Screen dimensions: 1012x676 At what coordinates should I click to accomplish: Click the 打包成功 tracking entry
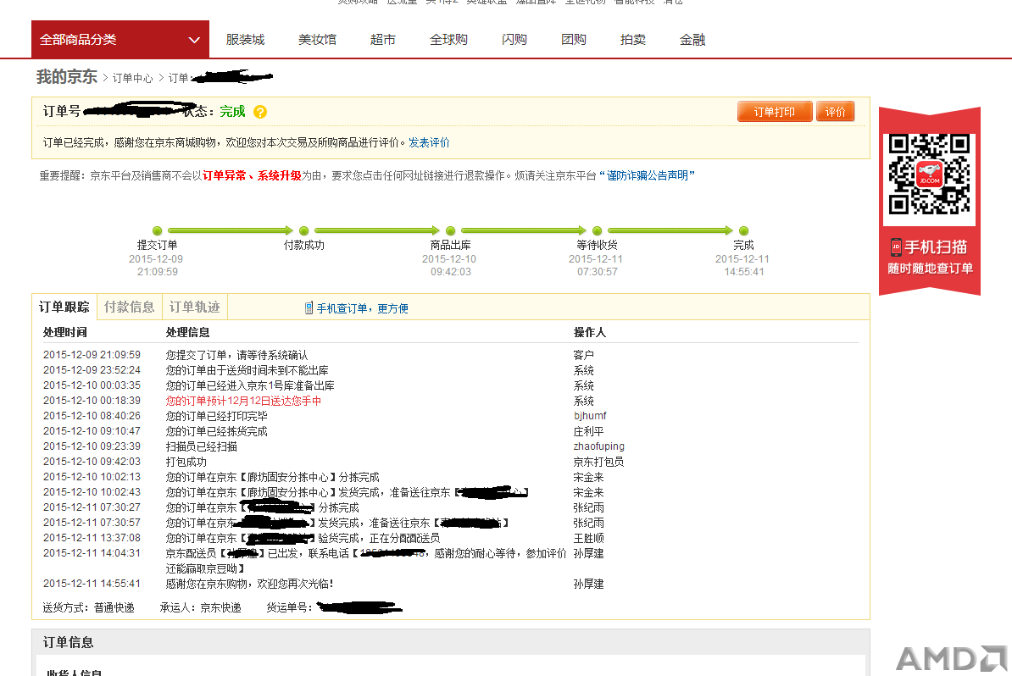(186, 462)
